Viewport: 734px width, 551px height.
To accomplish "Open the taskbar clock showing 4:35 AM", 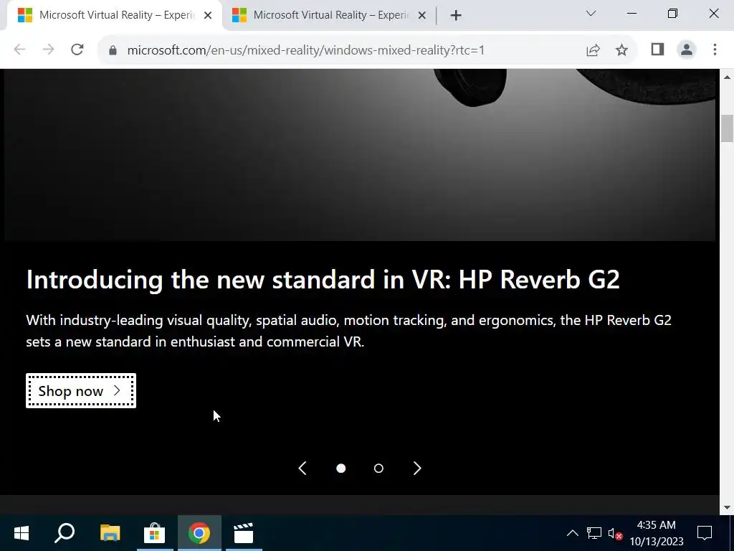I will (657, 533).
